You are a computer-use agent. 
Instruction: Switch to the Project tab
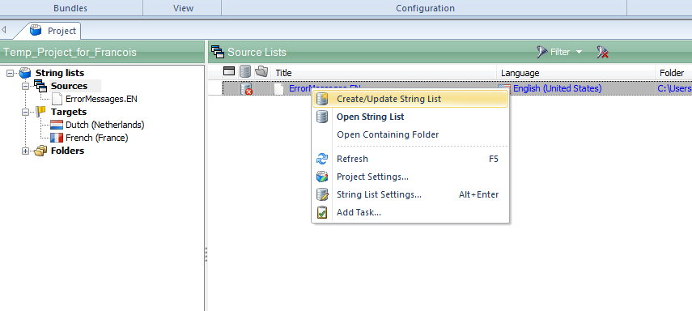point(54,31)
